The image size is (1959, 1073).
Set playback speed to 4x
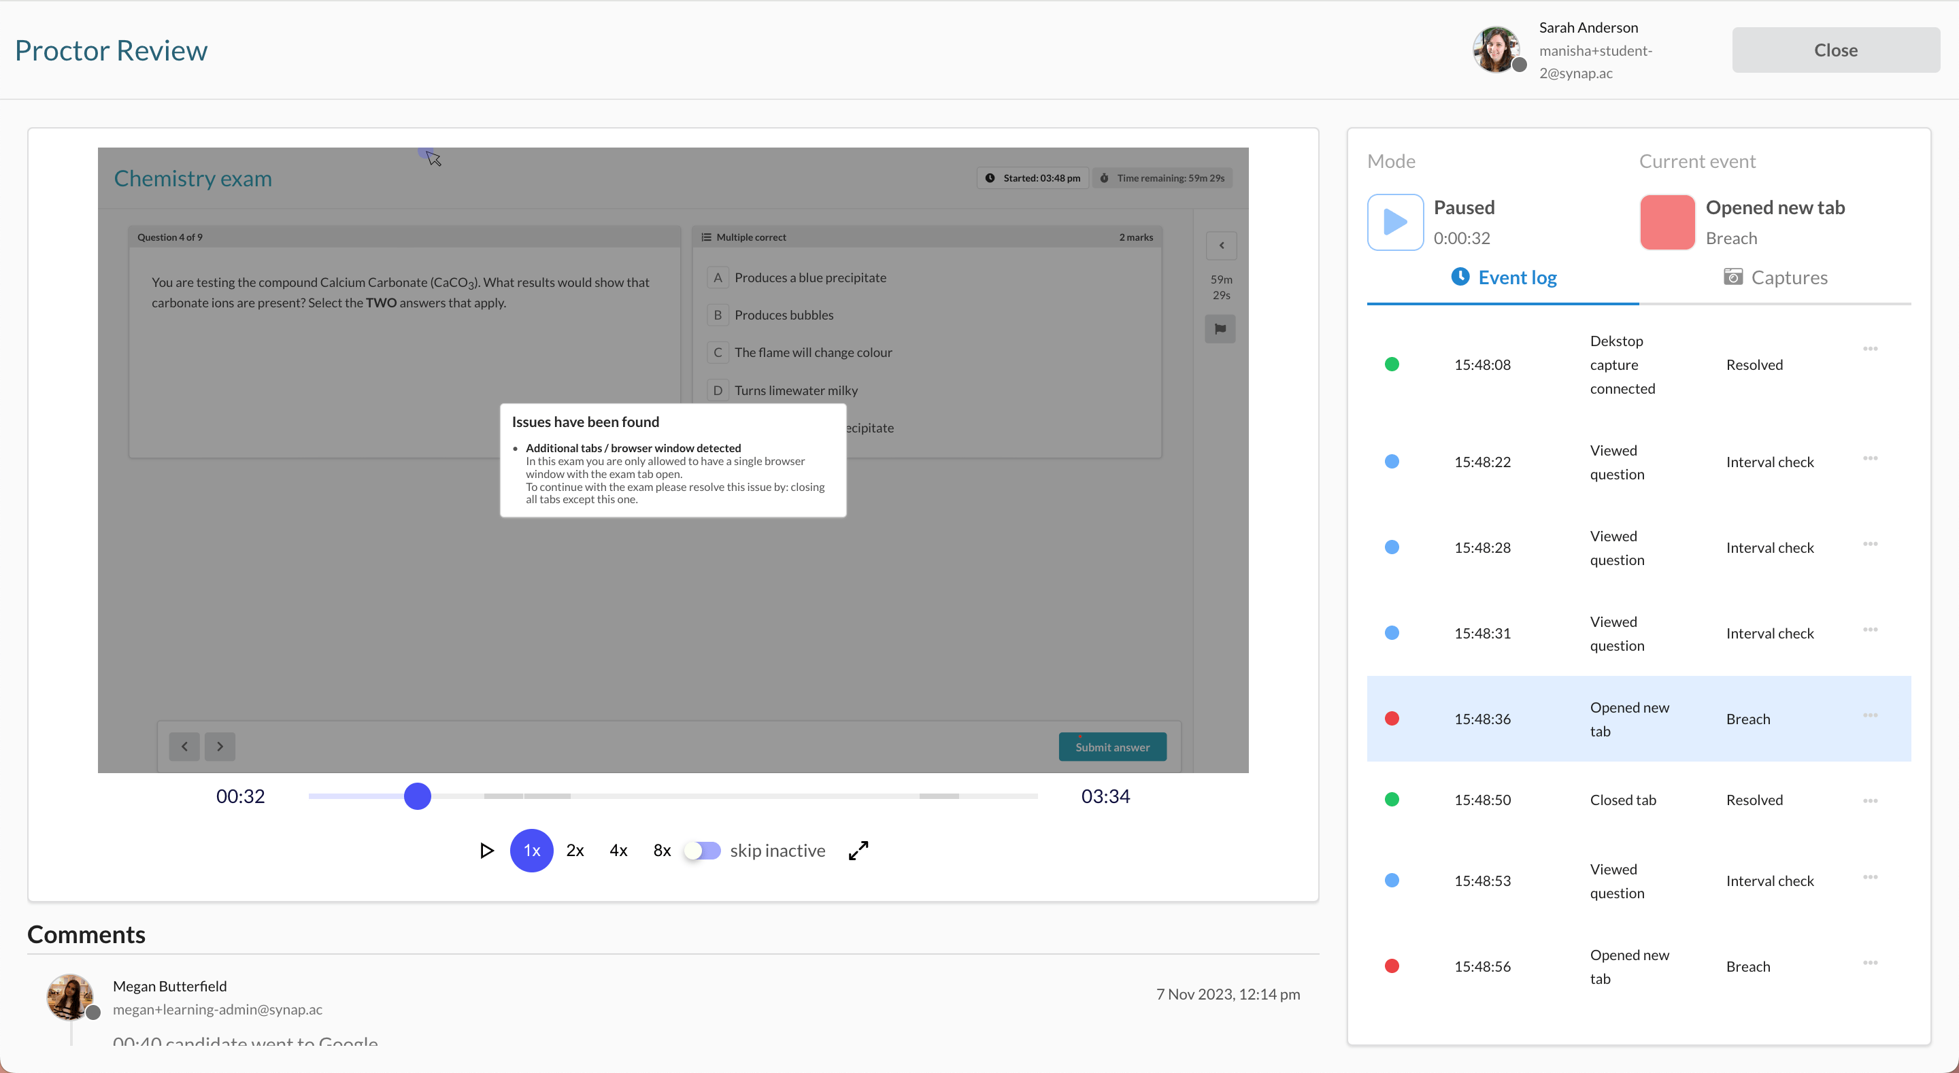(x=618, y=850)
